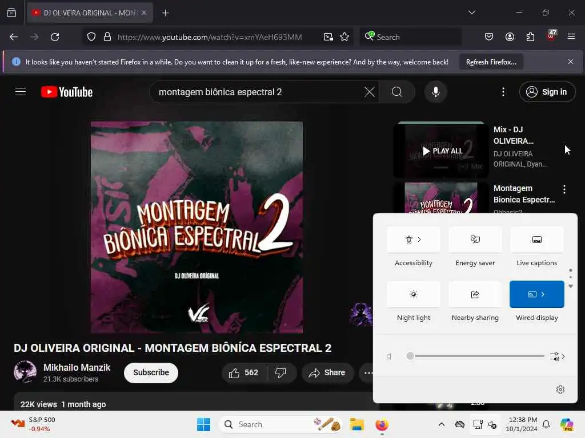Bookmark this page with the star icon

(x=344, y=37)
